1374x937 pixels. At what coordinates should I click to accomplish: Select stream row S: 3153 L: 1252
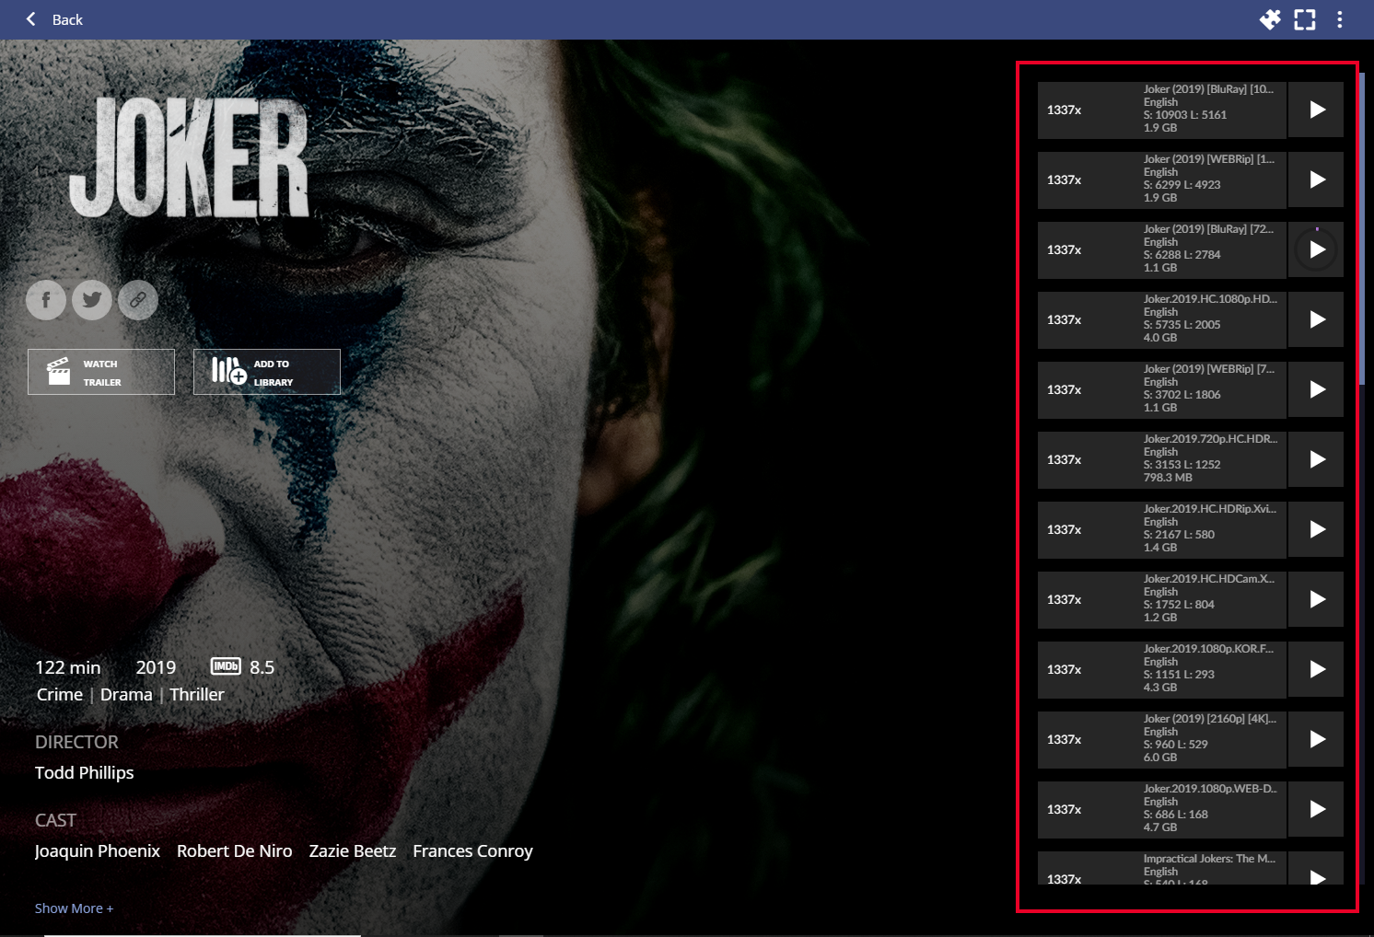1162,459
